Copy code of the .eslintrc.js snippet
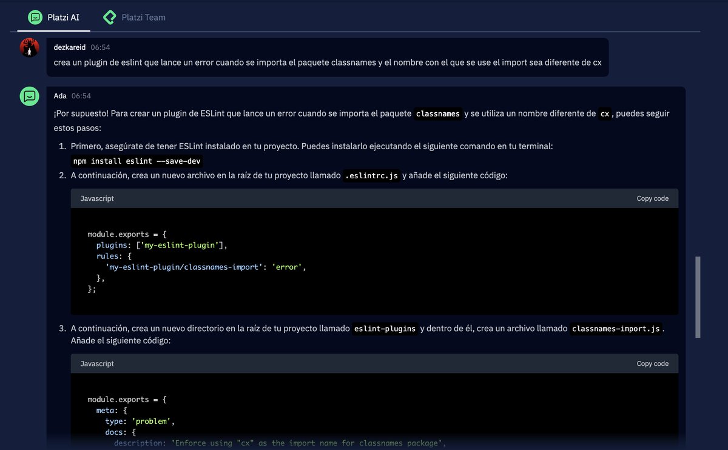The image size is (728, 450). 652,198
